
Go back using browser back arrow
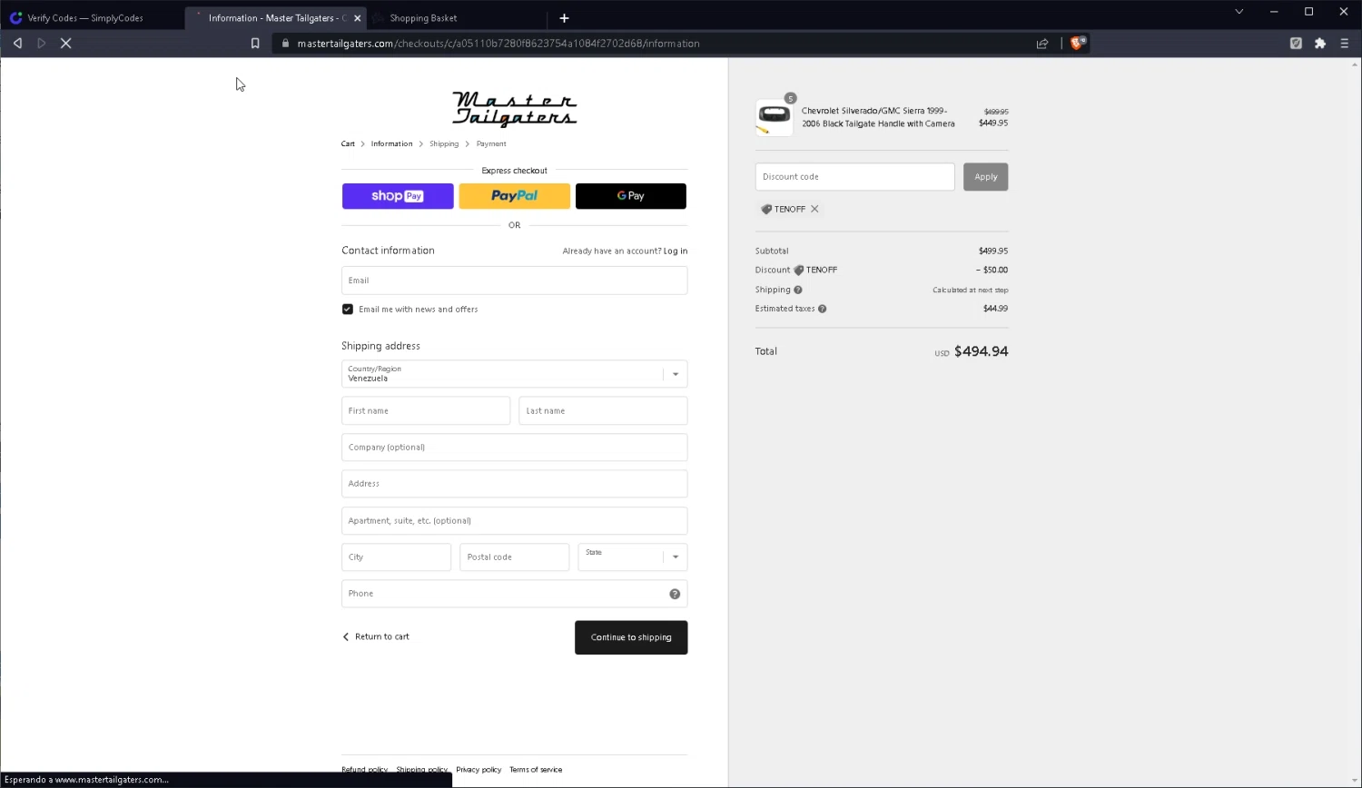(x=17, y=43)
